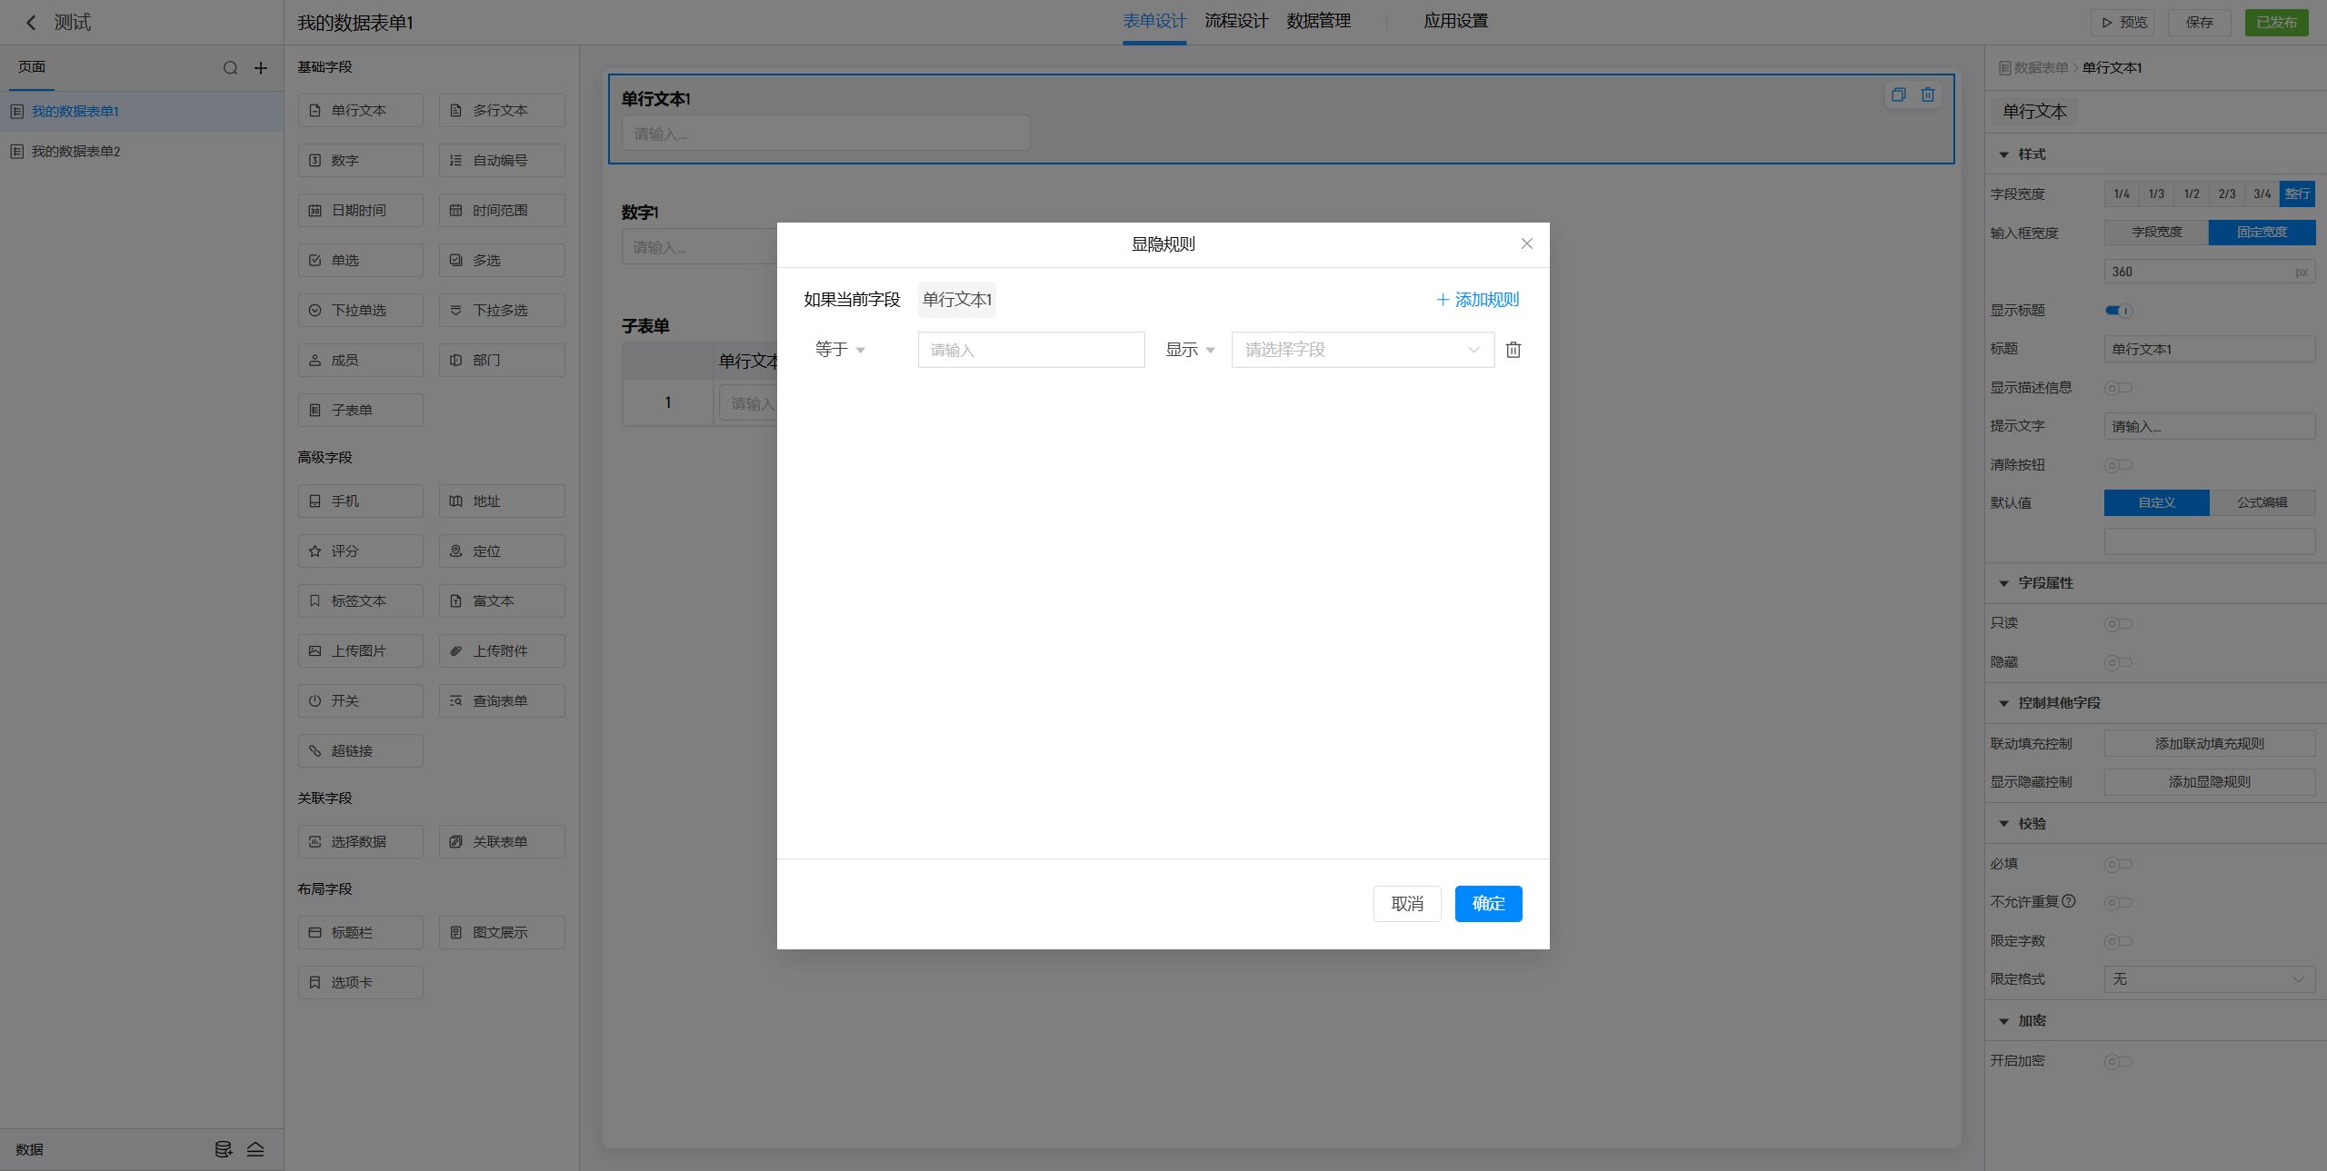Click the help icon beside 不允许重复
This screenshot has height=1171, width=2327.
coord(2069,901)
